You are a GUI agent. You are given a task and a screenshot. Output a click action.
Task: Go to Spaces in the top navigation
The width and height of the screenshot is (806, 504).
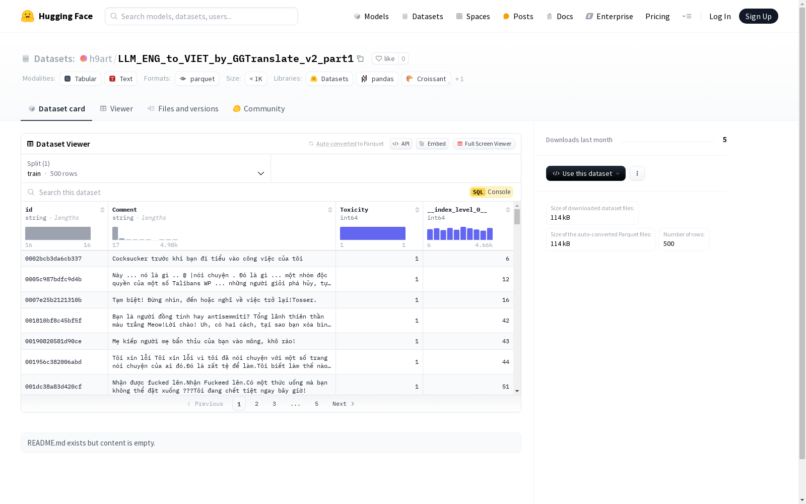(x=473, y=16)
